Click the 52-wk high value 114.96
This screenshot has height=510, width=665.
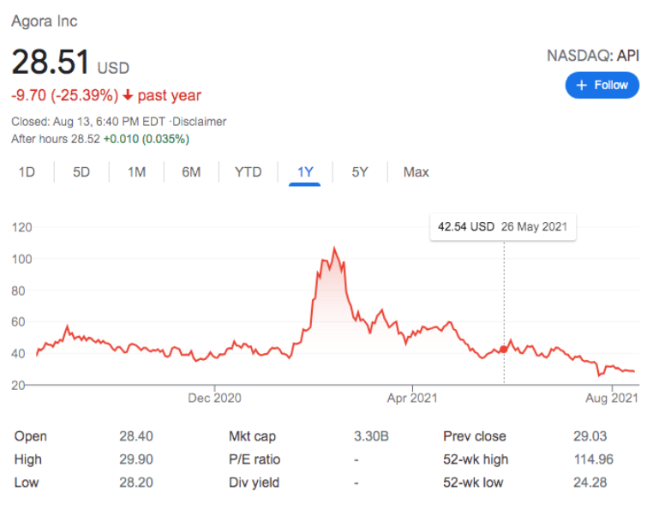(594, 459)
